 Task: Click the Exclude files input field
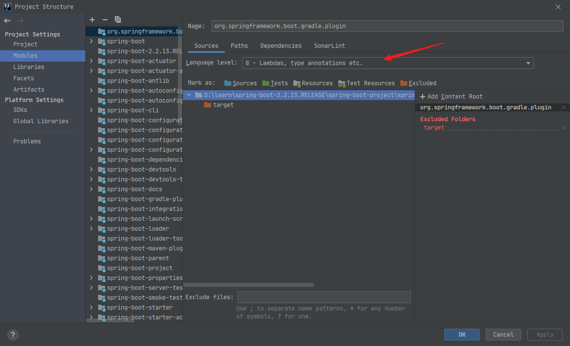(x=324, y=297)
